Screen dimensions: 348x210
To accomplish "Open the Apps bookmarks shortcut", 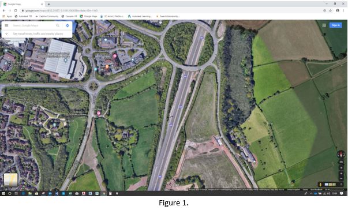I will [7, 16].
